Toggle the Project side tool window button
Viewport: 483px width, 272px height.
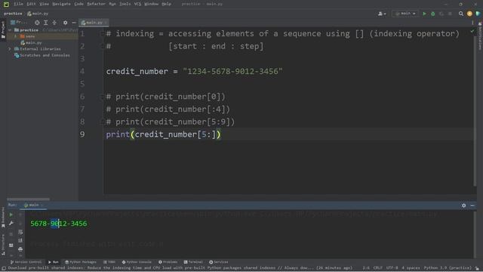(3, 29)
